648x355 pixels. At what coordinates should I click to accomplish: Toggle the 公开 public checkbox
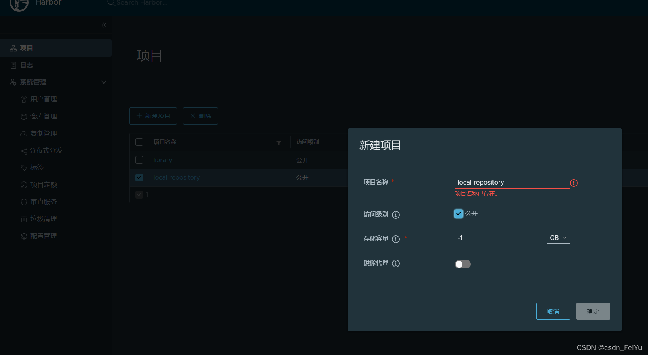459,214
